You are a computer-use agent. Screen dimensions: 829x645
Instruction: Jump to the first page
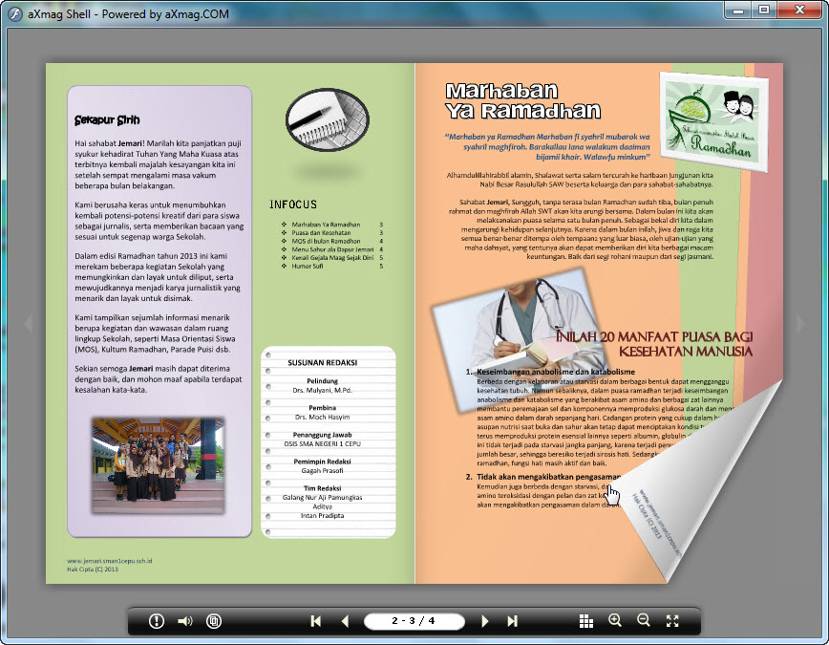[x=316, y=620]
